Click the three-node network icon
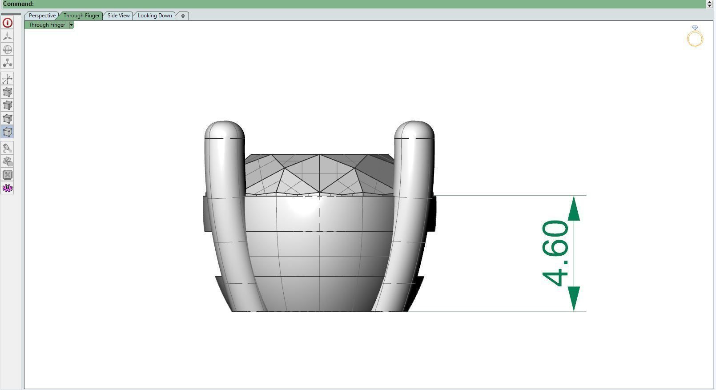The height and width of the screenshot is (390, 716). click(x=8, y=63)
